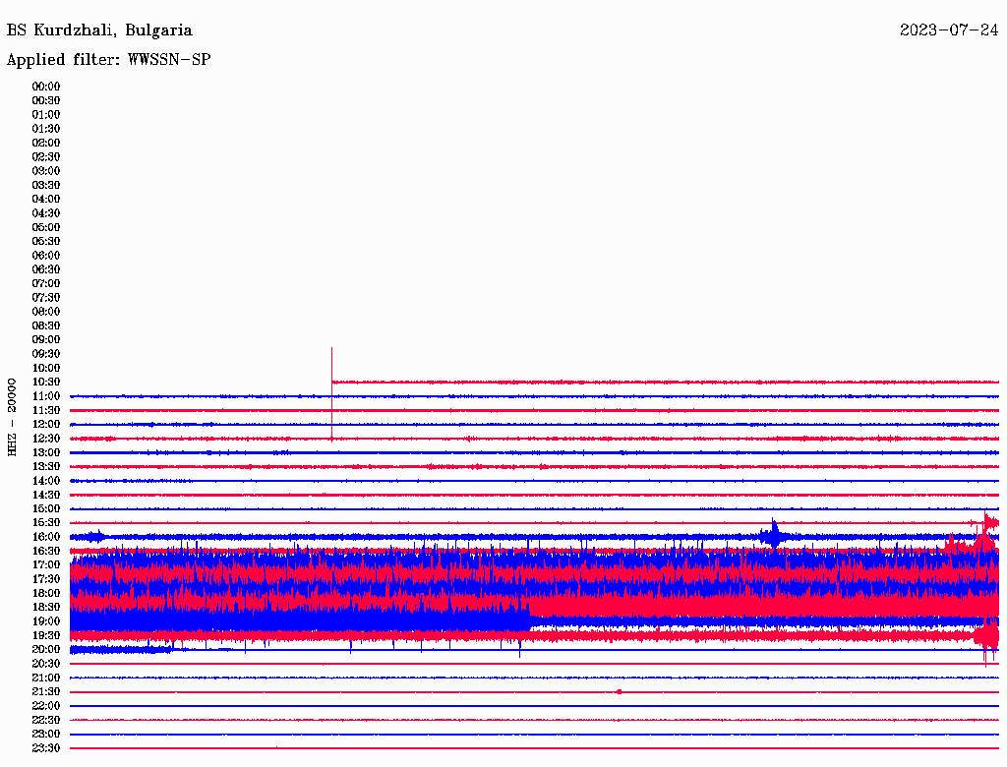This screenshot has height=767, width=1007.
Task: Click the 22:30 time label
Action: tap(46, 720)
